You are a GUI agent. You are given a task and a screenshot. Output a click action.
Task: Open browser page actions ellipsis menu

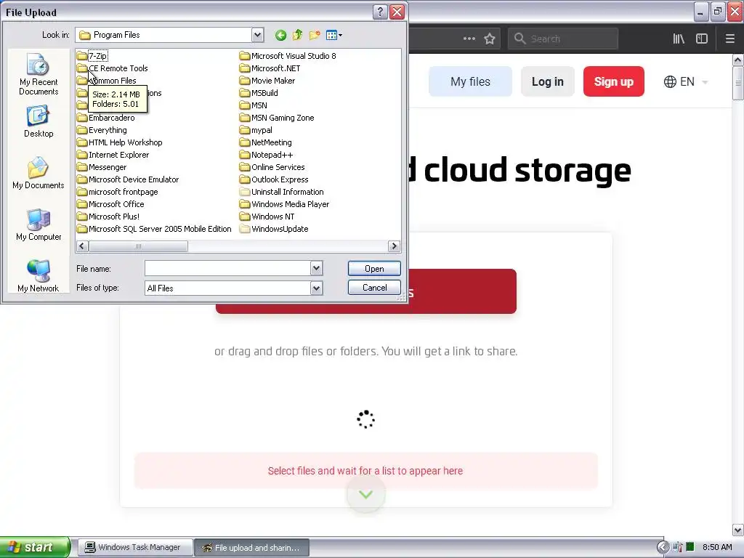point(469,39)
